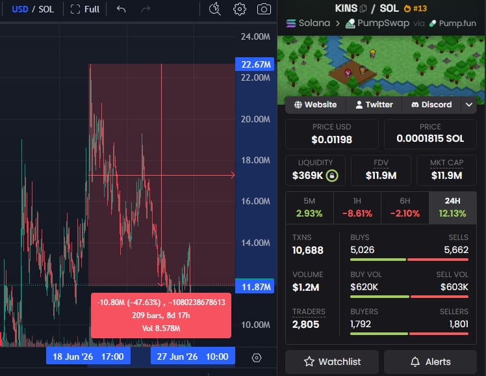Click the Watchlist star icon
This screenshot has width=486, height=376.
(309, 362)
